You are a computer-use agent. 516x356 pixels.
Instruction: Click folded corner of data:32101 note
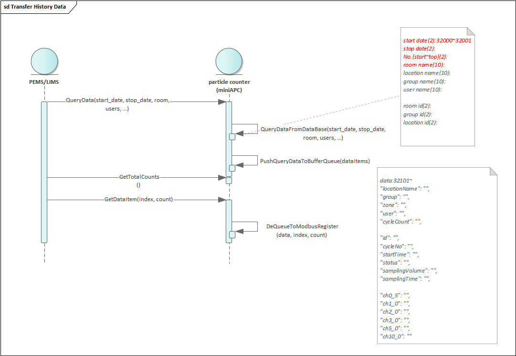point(493,171)
